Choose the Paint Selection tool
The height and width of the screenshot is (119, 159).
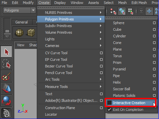(6, 76)
